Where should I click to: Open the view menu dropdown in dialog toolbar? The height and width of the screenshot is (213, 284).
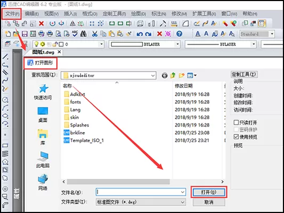(195, 75)
